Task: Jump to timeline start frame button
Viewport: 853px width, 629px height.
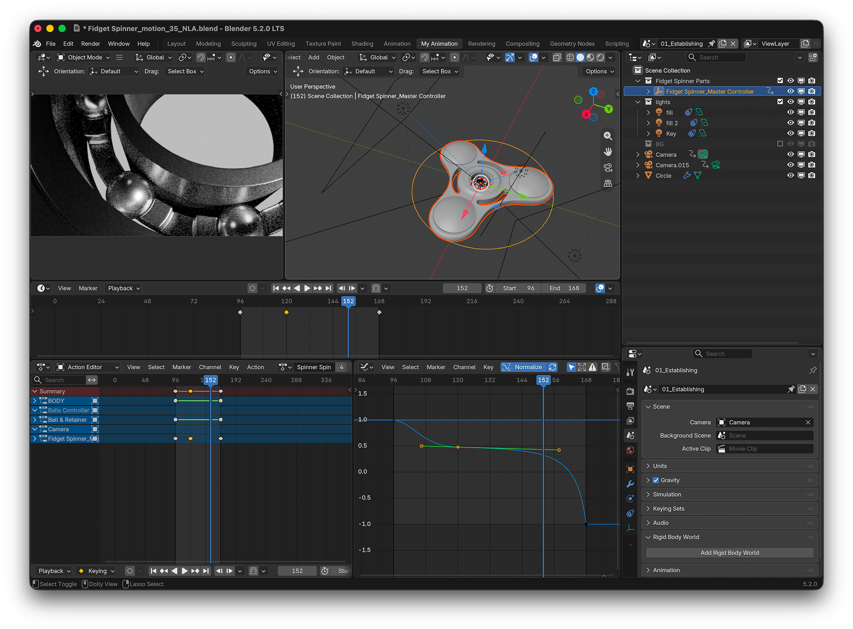Action: pyautogui.click(x=276, y=288)
